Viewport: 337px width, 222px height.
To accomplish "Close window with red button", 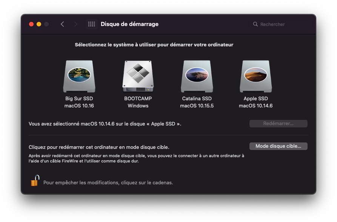I will click(31, 24).
